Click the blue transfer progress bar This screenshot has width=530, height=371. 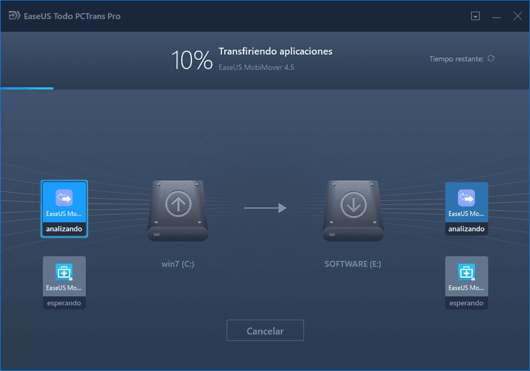coord(27,89)
